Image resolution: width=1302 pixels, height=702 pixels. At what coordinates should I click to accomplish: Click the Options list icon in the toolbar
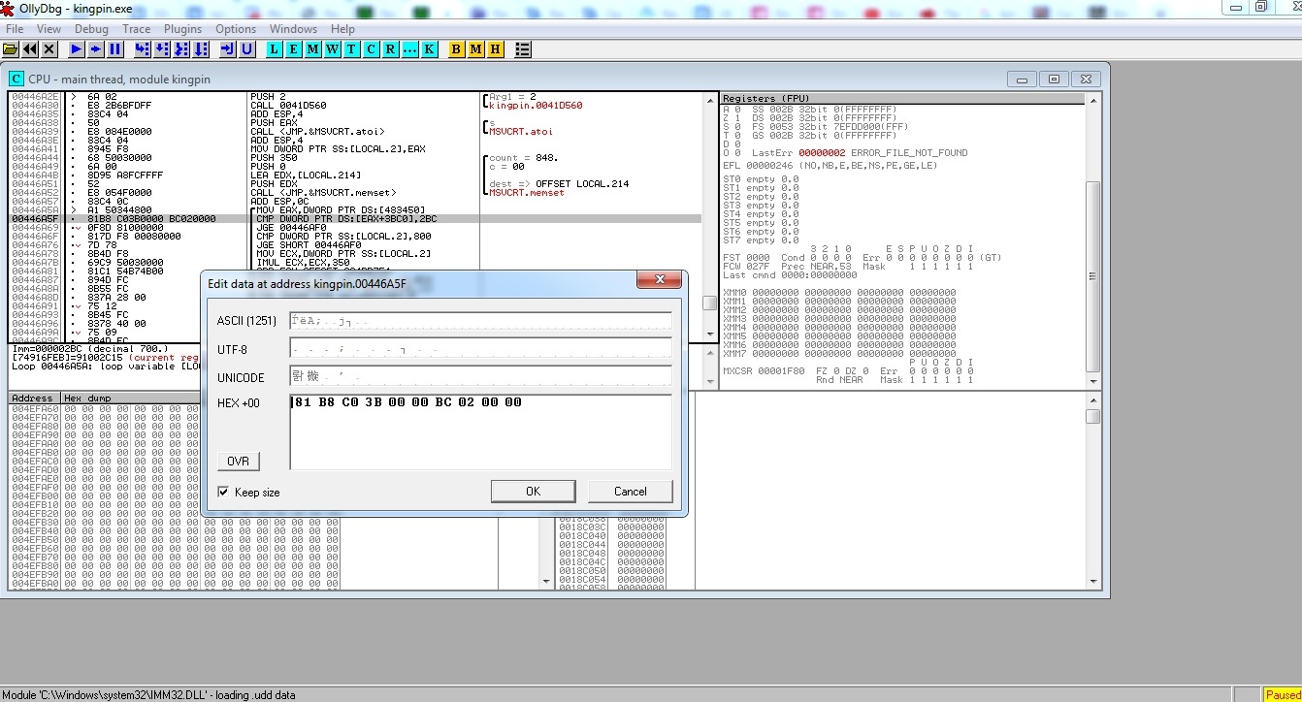click(523, 48)
